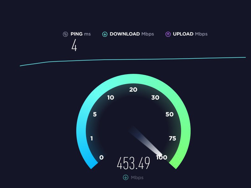This screenshot has width=251, height=188.
Task: Click the speedometer needle
Action: [x=146, y=141]
